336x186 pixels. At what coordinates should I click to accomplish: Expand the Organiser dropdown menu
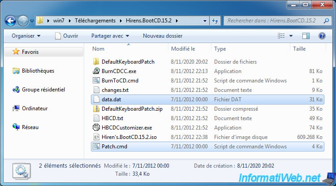click(26, 35)
